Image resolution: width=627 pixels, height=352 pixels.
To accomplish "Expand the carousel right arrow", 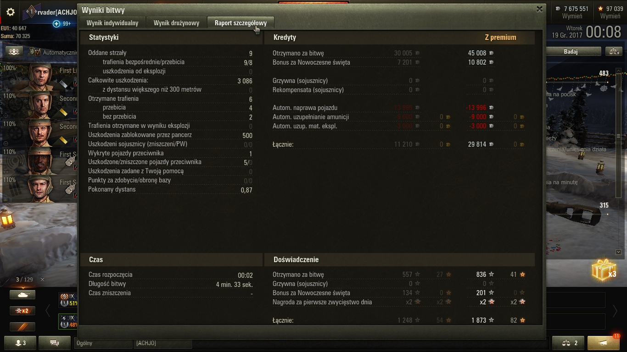I will (615, 311).
